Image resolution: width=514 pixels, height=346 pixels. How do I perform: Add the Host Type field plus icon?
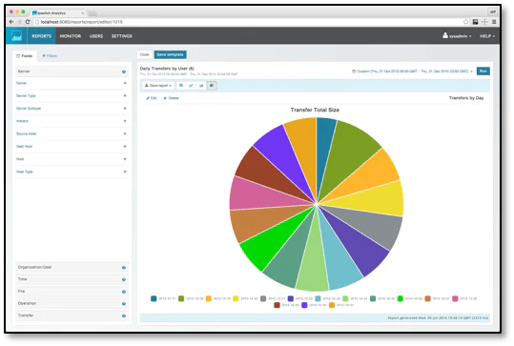tap(125, 172)
